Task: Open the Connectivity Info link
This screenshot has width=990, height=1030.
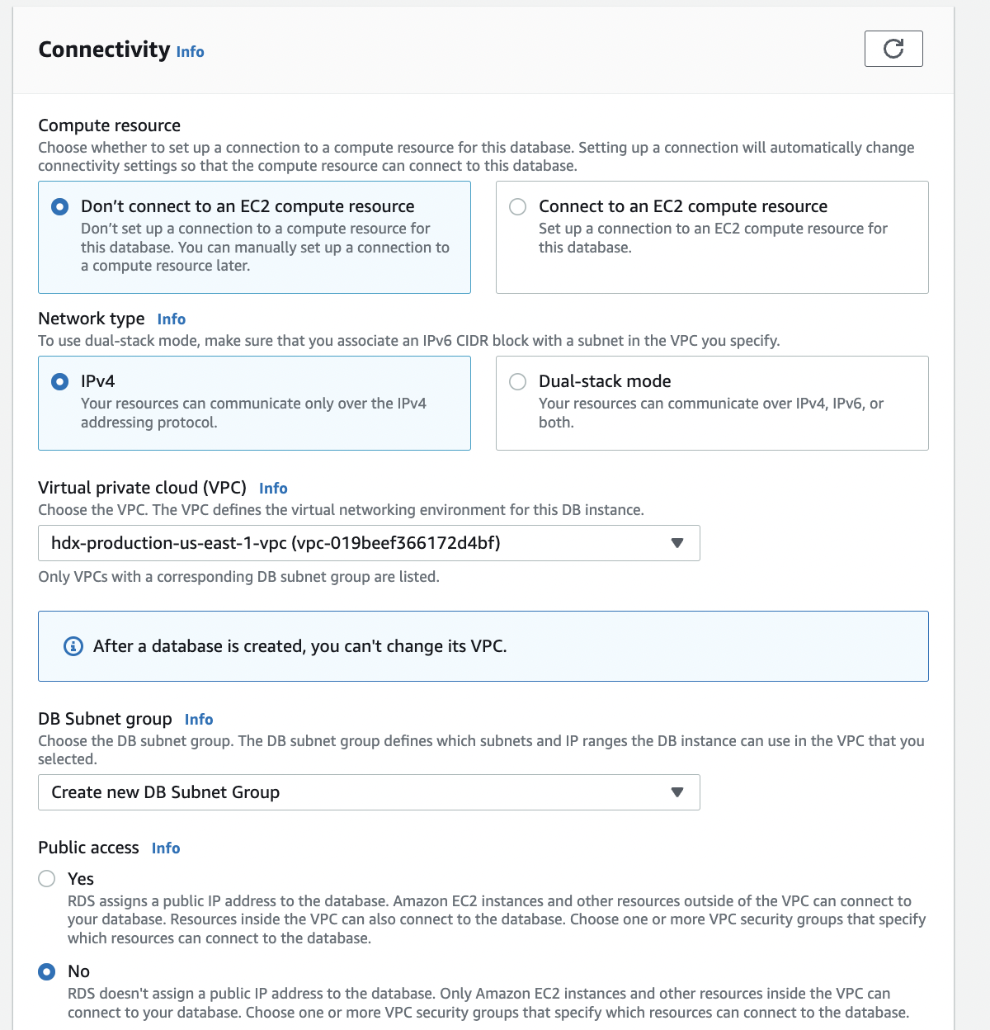Action: coord(190,51)
